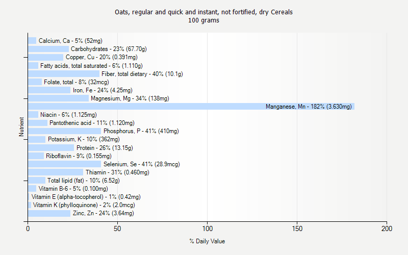Click the Iron, Fe bar
408x255 pixels.
[49, 90]
